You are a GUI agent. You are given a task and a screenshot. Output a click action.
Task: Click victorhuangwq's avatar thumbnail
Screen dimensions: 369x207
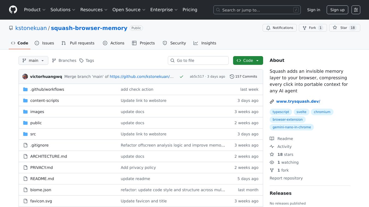click(x=25, y=77)
